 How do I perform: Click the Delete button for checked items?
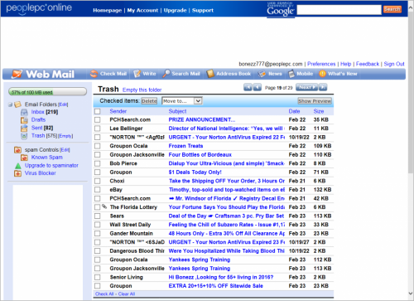149,101
